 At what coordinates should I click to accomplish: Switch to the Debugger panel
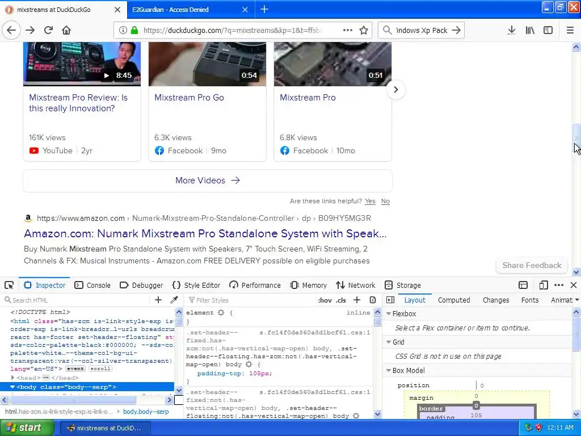pyautogui.click(x=141, y=285)
